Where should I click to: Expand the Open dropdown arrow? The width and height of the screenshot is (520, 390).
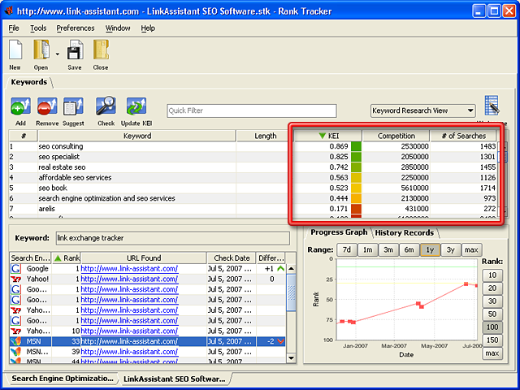58,54
